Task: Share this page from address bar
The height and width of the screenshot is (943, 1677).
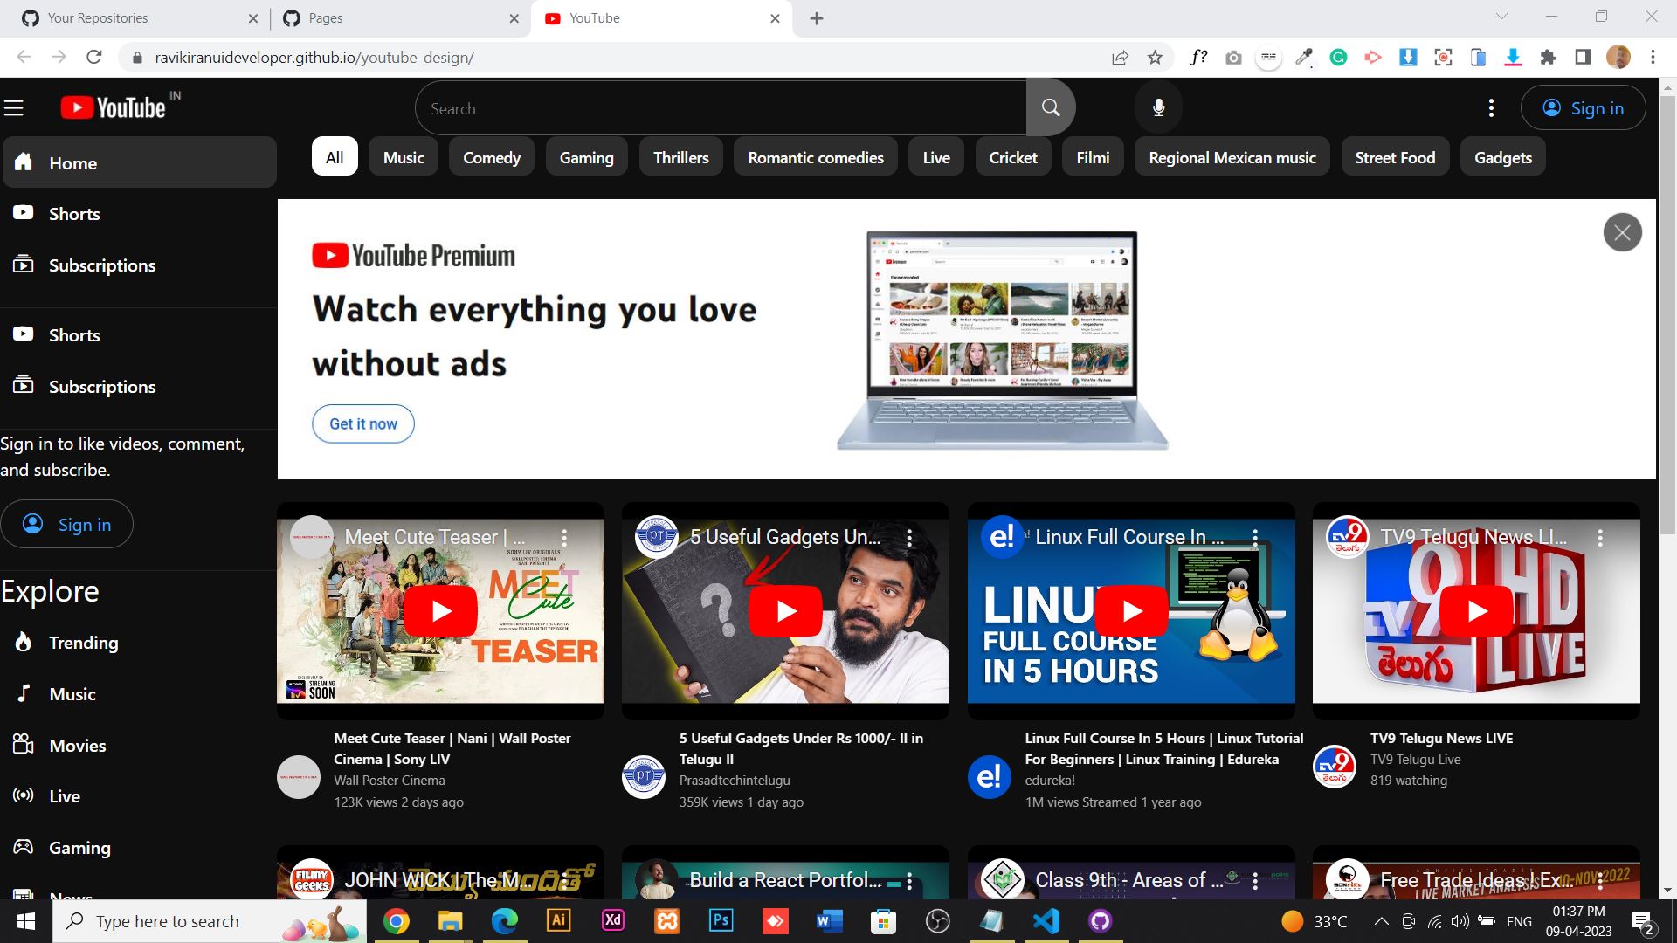Action: point(1120,58)
